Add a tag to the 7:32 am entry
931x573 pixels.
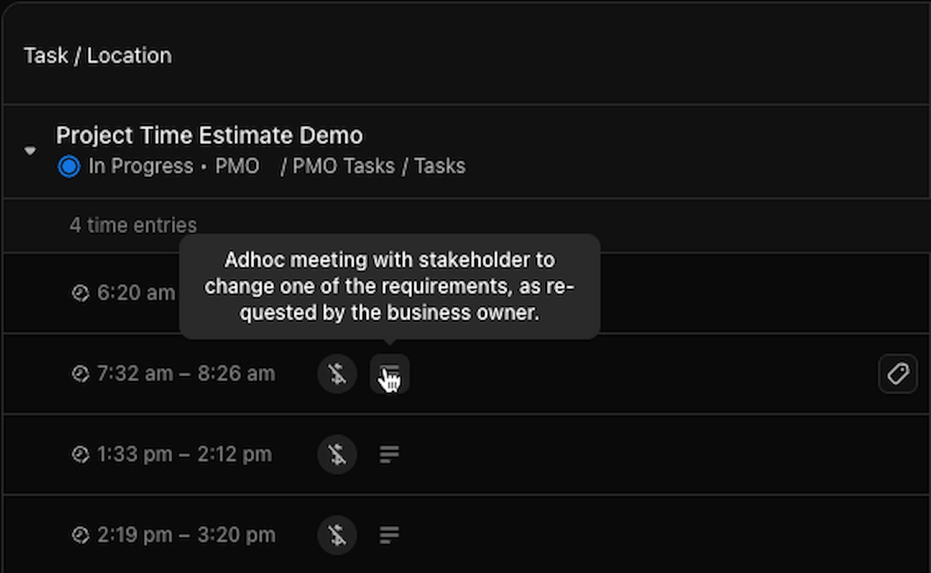coord(897,374)
